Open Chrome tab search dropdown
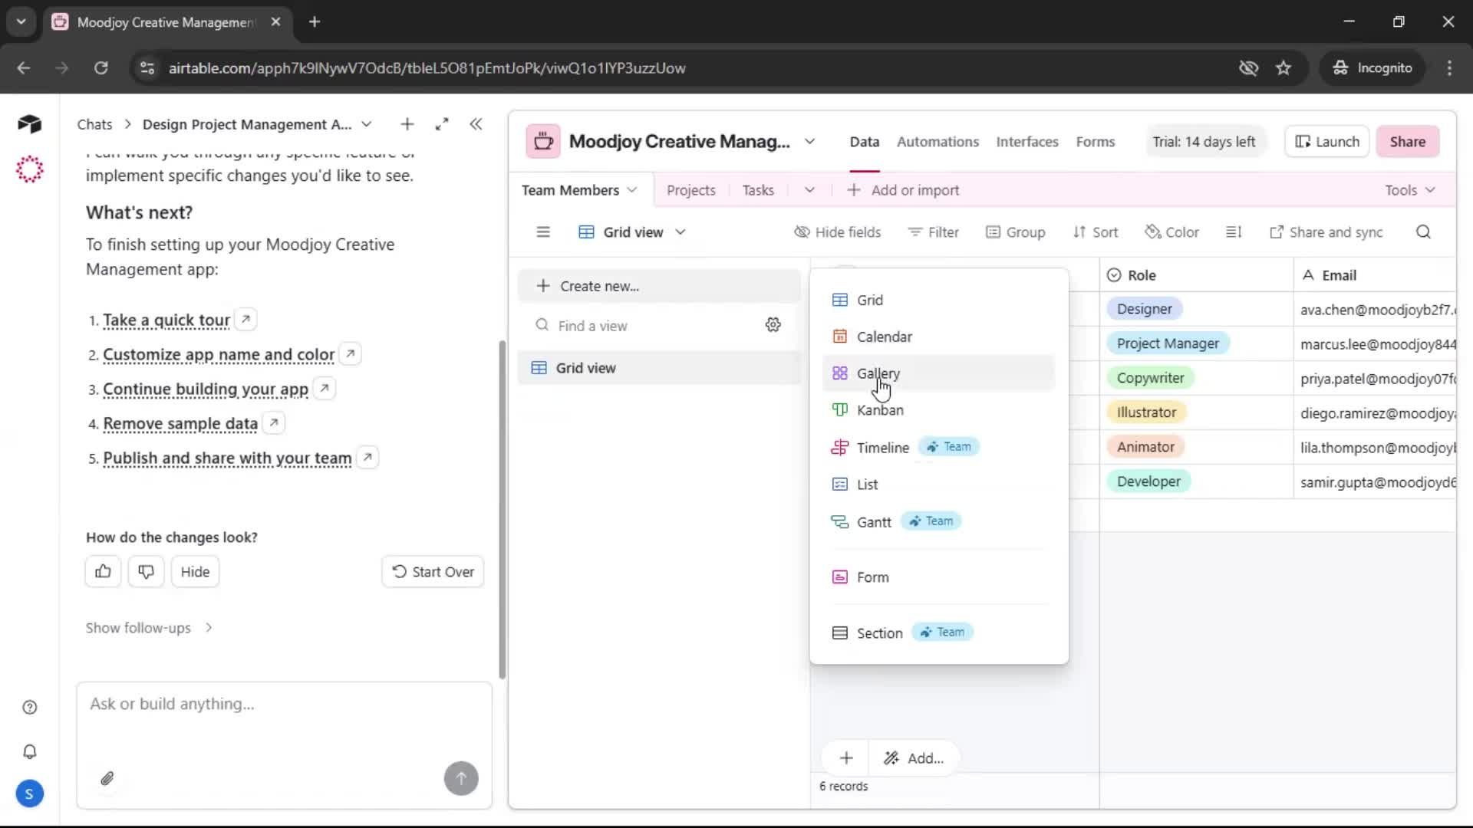Viewport: 1473px width, 828px height. point(21,21)
